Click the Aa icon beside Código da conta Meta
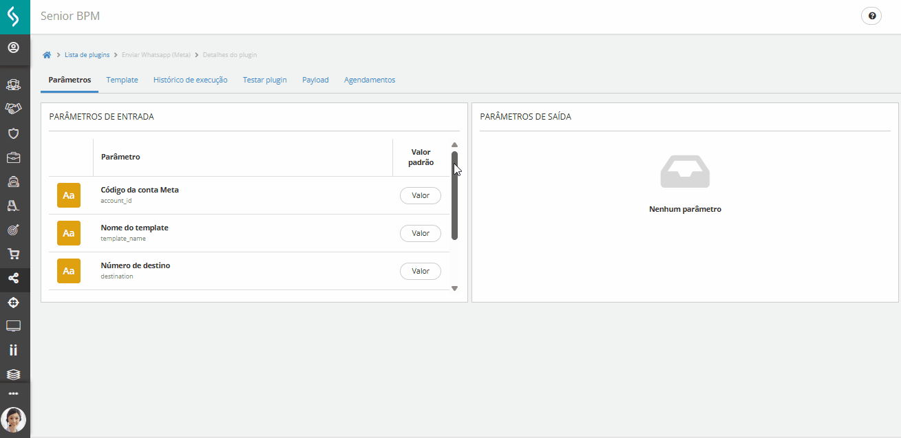Viewport: 901px width, 438px height. coord(68,195)
